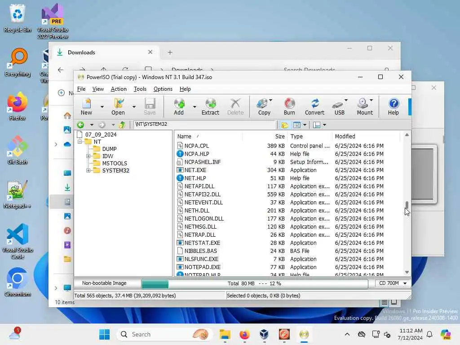Open the Tools menu

point(140,89)
